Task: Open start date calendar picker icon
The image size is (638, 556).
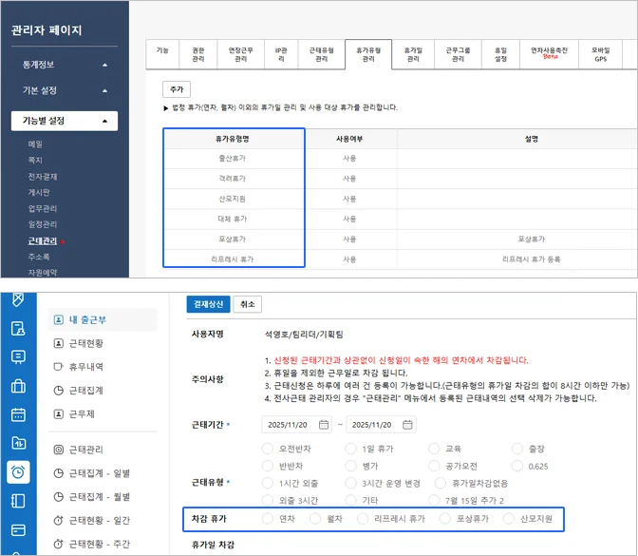Action: point(325,424)
